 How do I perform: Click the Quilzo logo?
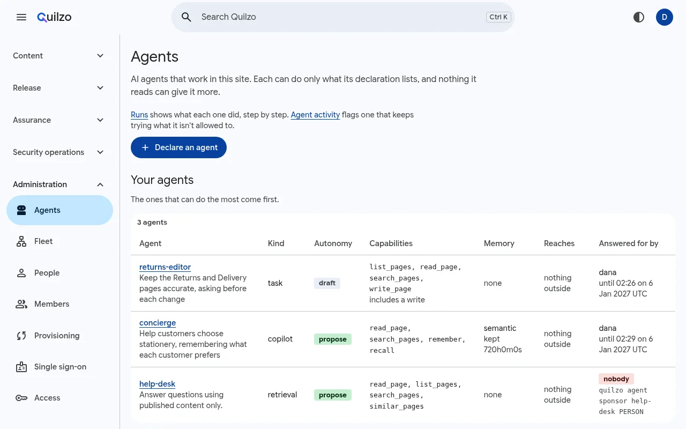pos(54,17)
